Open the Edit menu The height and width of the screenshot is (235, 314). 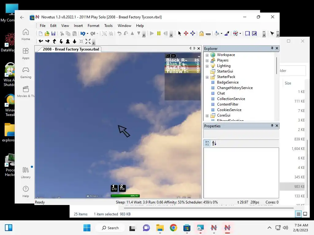(53, 26)
